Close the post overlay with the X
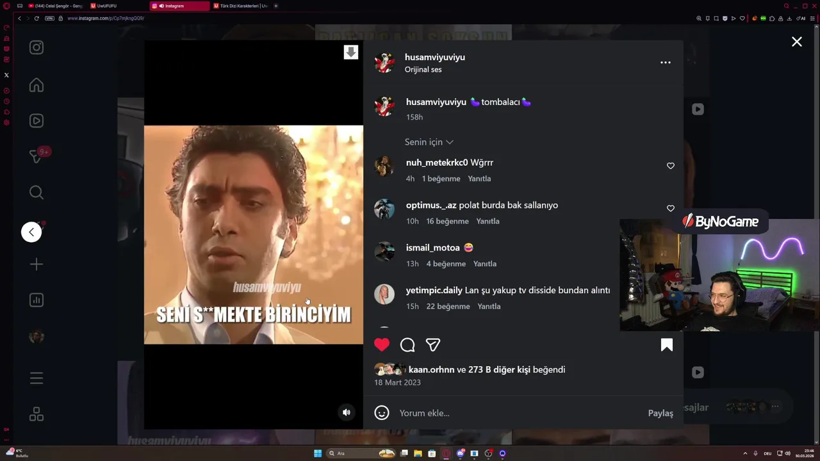Screen dimensions: 820x461 tap(796, 42)
